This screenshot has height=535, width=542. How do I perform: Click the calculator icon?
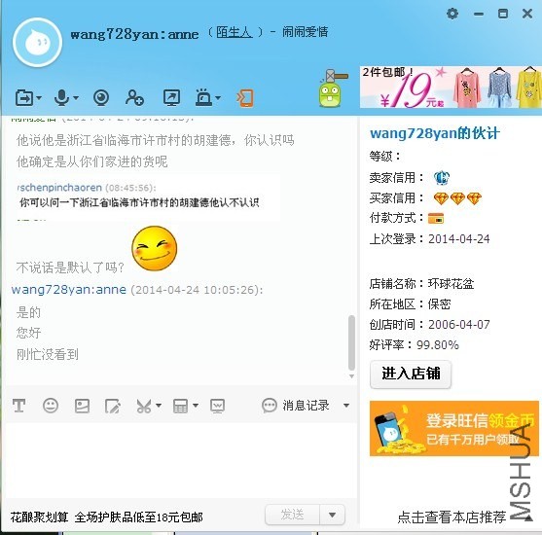click(x=180, y=406)
